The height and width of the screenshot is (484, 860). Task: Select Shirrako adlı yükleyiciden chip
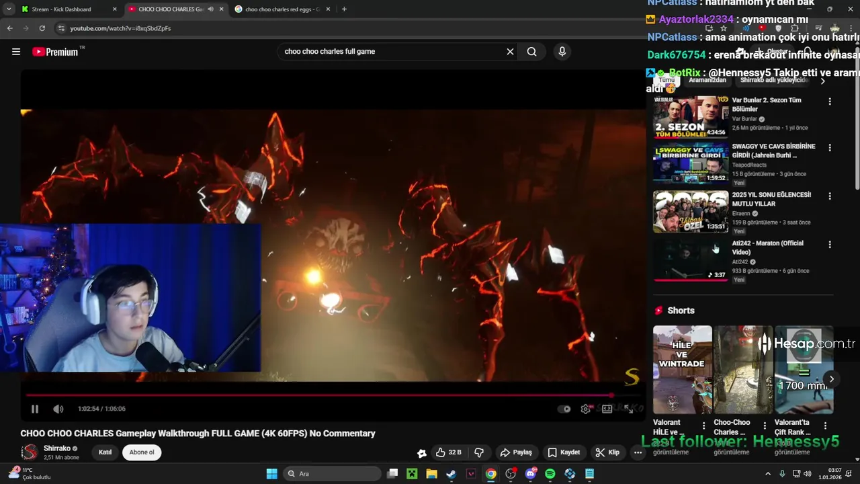click(x=775, y=80)
